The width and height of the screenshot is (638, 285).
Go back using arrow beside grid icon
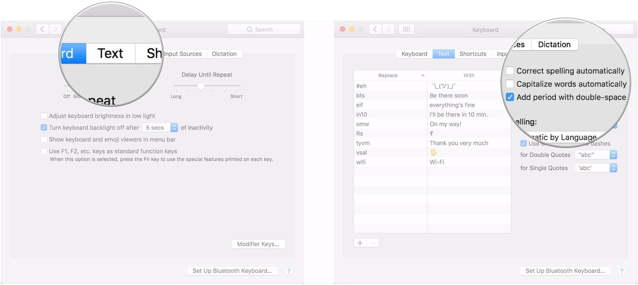tap(375, 29)
